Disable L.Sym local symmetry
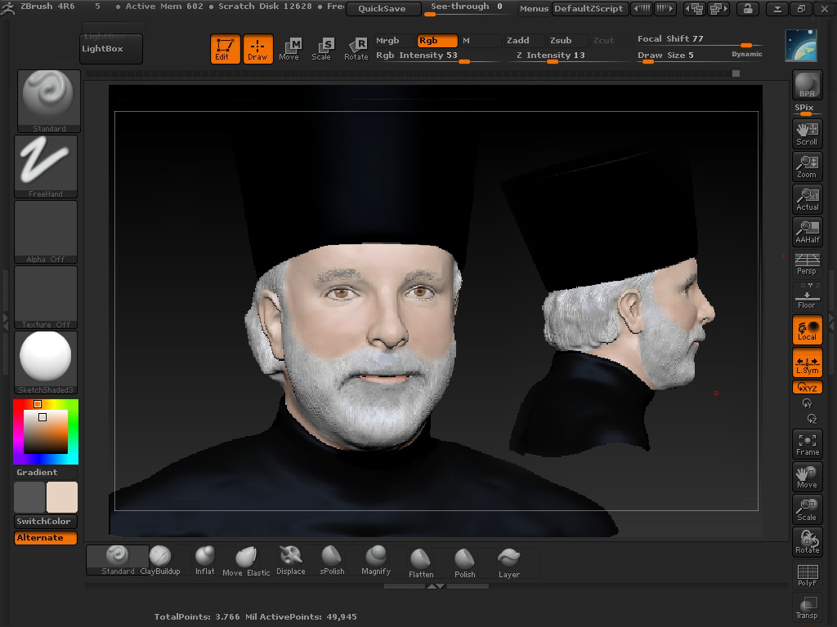Viewport: 837px width, 627px height. pyautogui.click(x=807, y=362)
